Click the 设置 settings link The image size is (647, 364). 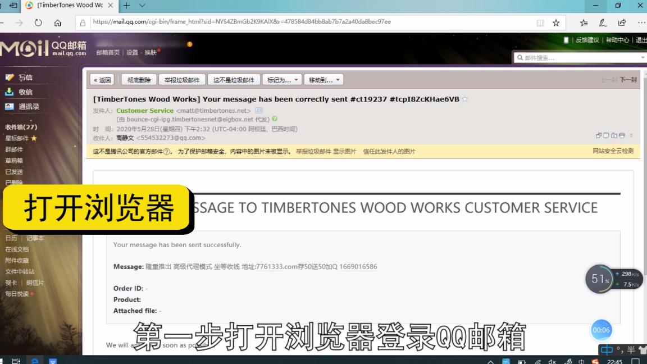(x=132, y=52)
